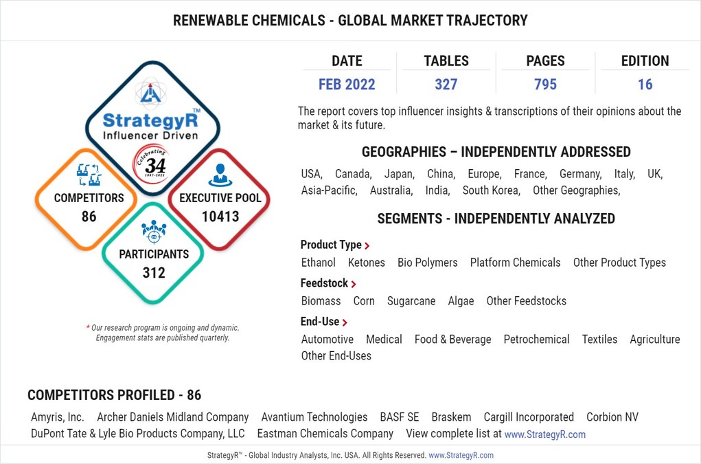Click the Petrochemical end-use

(x=536, y=340)
